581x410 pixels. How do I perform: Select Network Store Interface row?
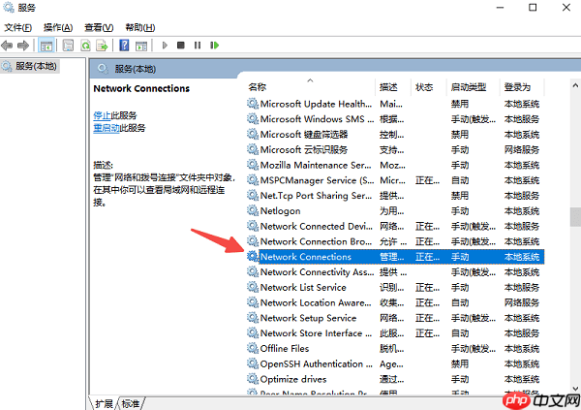point(395,333)
